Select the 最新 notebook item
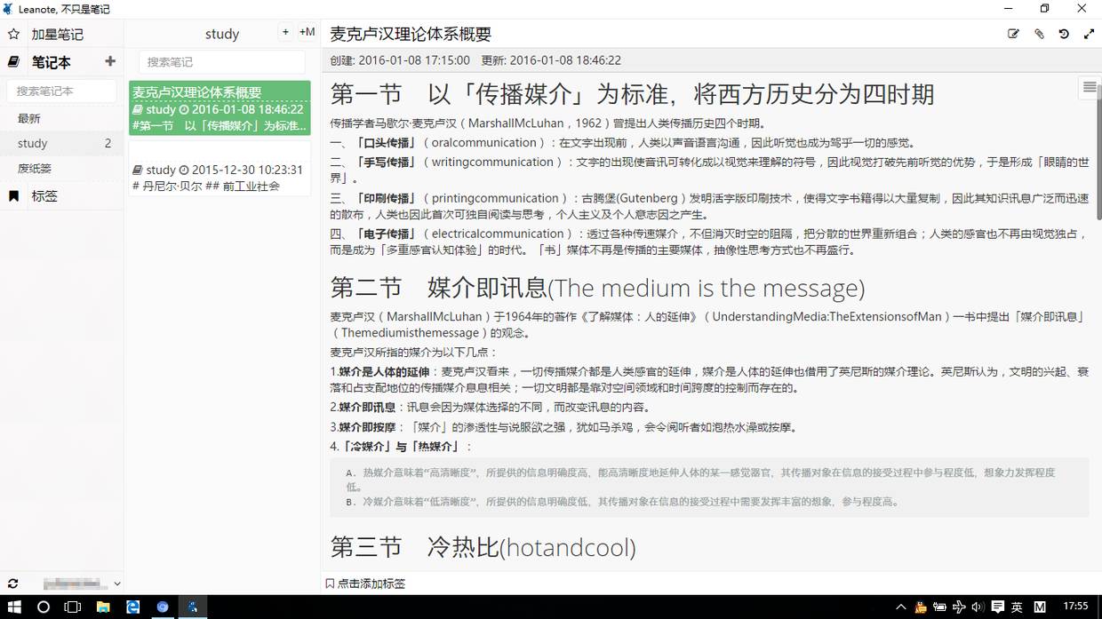The width and height of the screenshot is (1102, 619). (29, 118)
